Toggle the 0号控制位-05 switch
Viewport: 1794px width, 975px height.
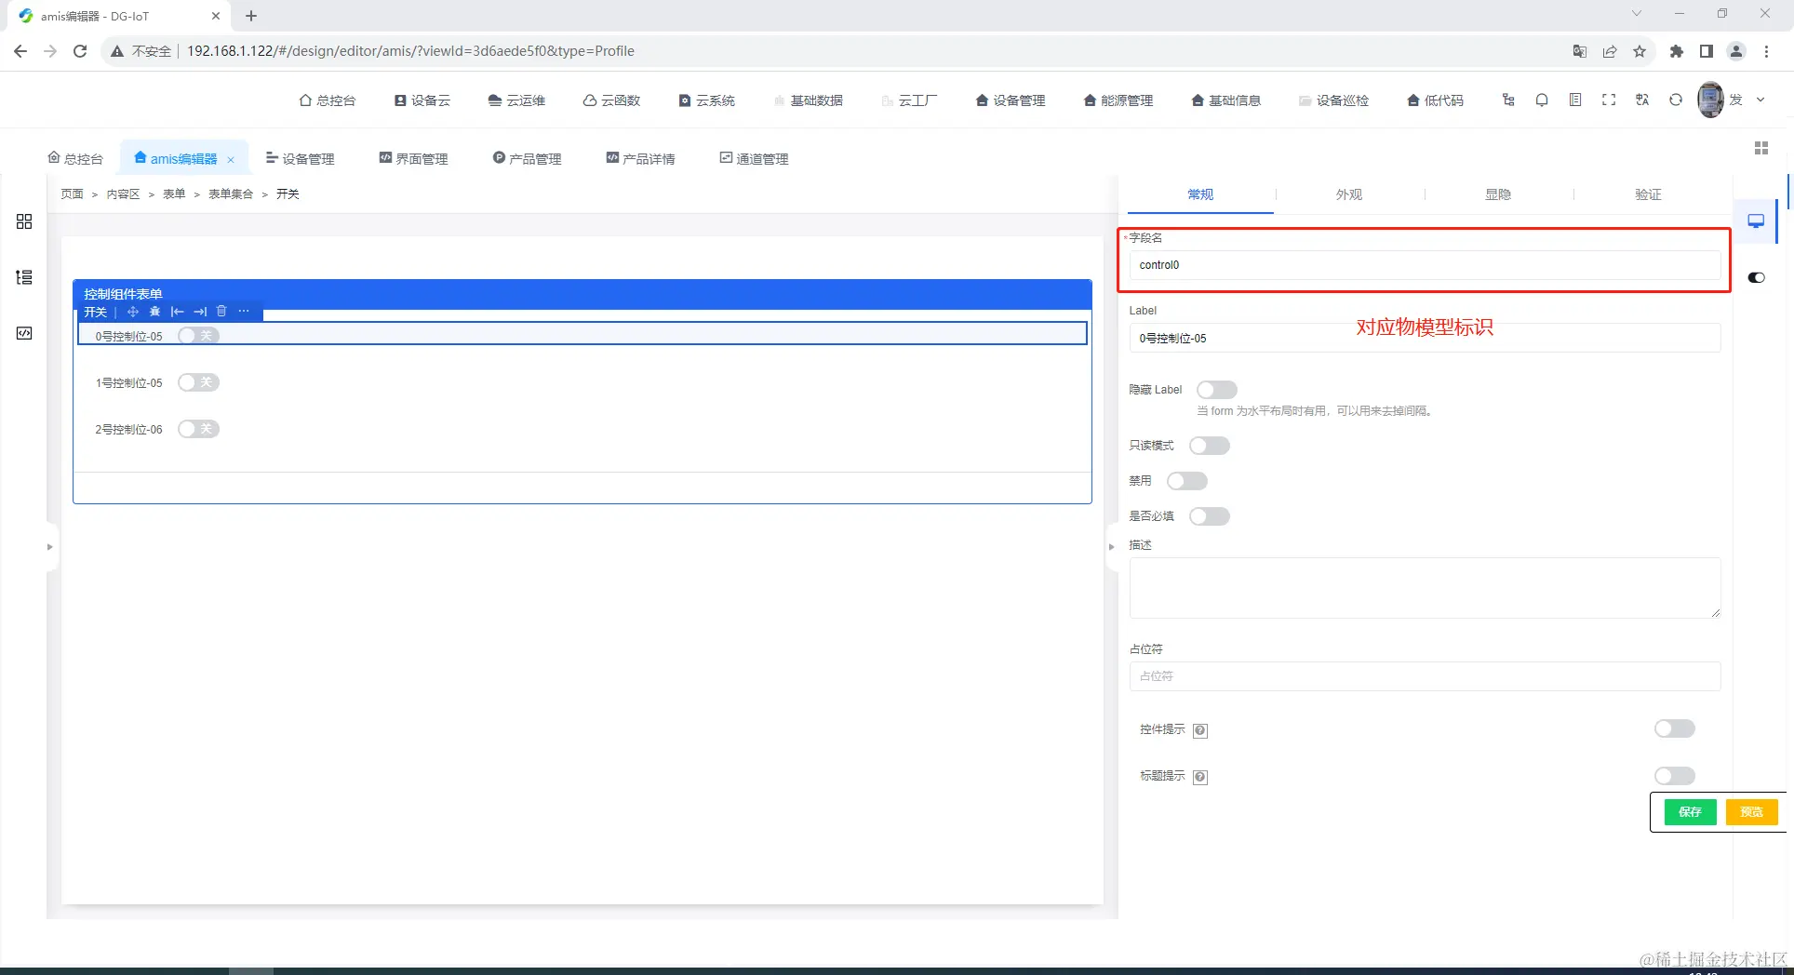click(x=198, y=336)
